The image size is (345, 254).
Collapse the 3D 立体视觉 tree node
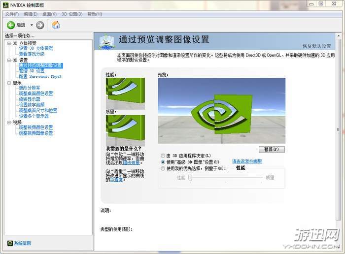9,43
